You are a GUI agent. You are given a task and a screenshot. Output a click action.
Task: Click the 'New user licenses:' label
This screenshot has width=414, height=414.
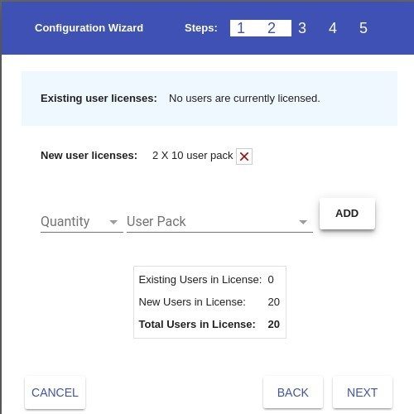(89, 156)
